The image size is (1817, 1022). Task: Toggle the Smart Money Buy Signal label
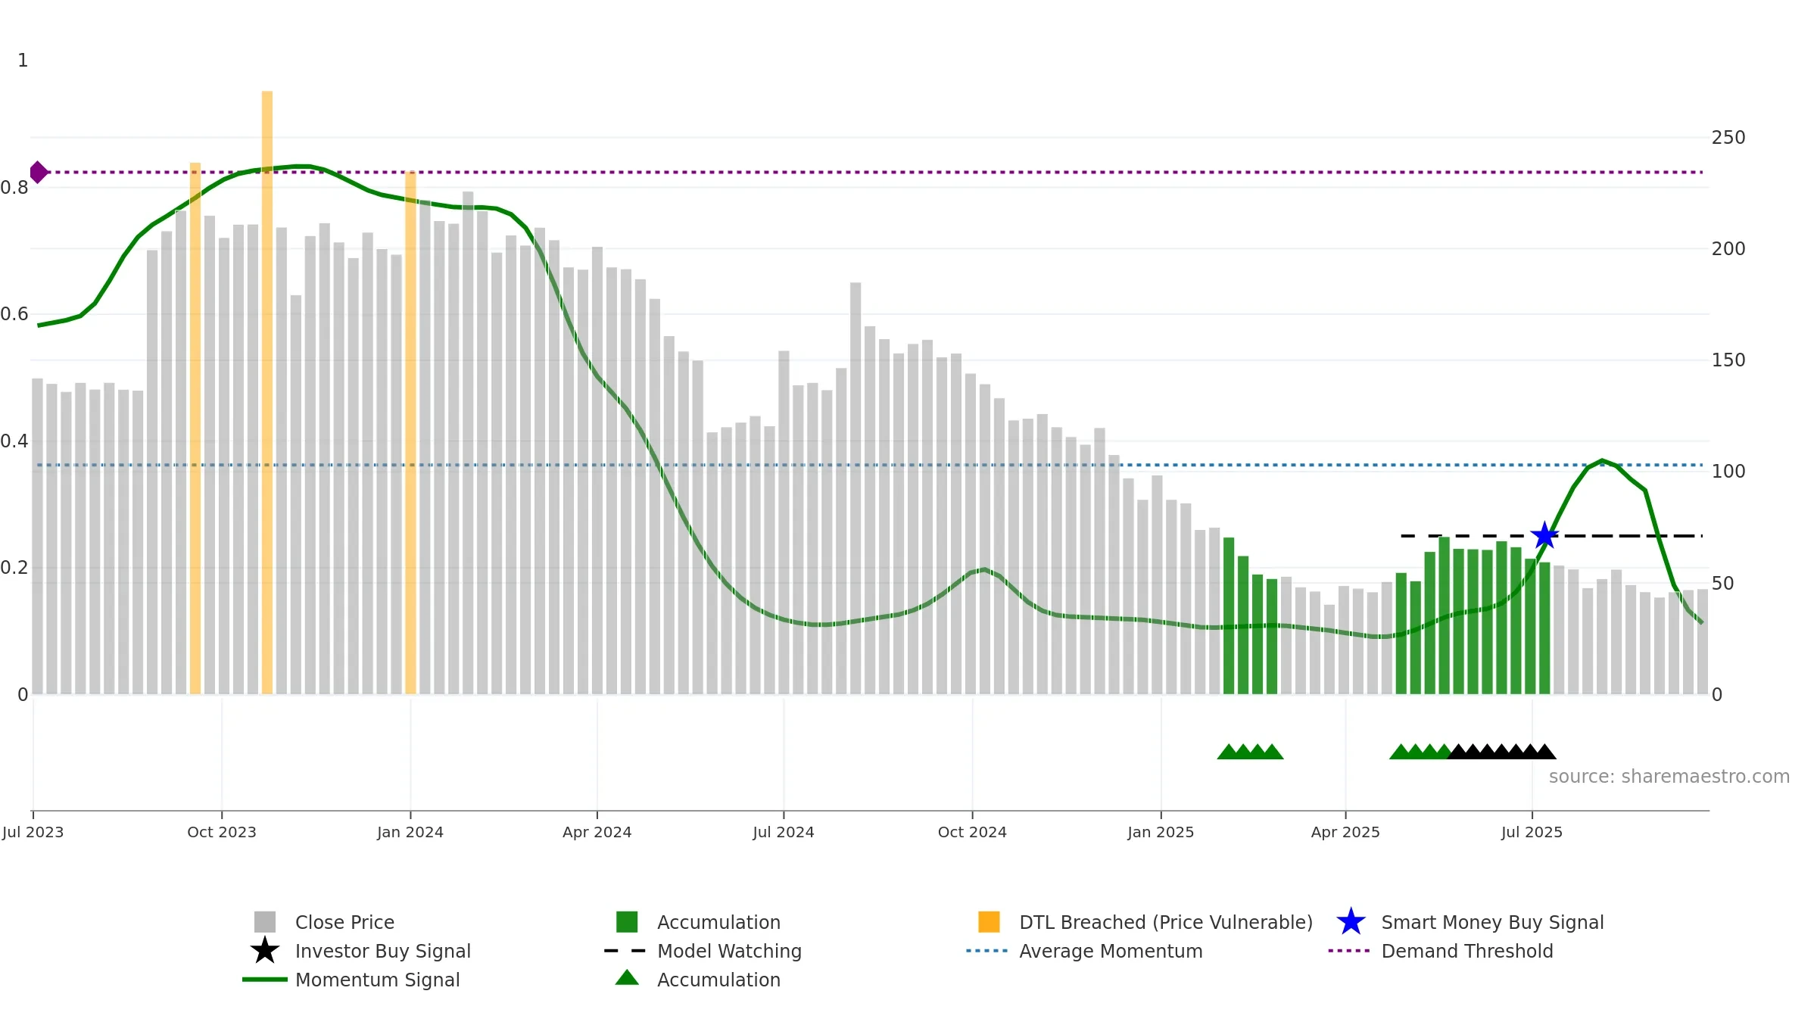pos(1492,922)
